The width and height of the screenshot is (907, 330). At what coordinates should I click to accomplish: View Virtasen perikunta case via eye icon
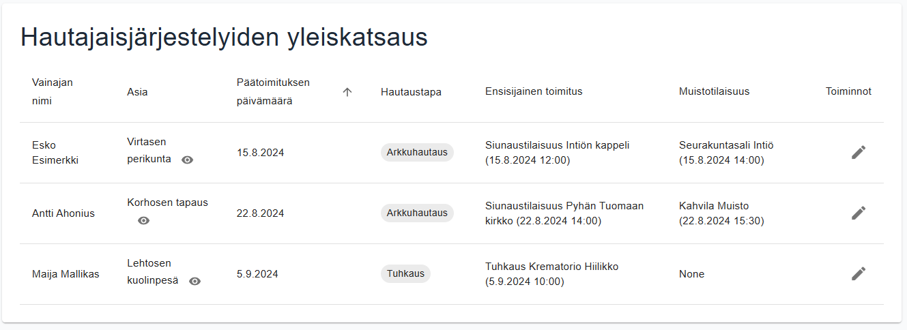[188, 160]
